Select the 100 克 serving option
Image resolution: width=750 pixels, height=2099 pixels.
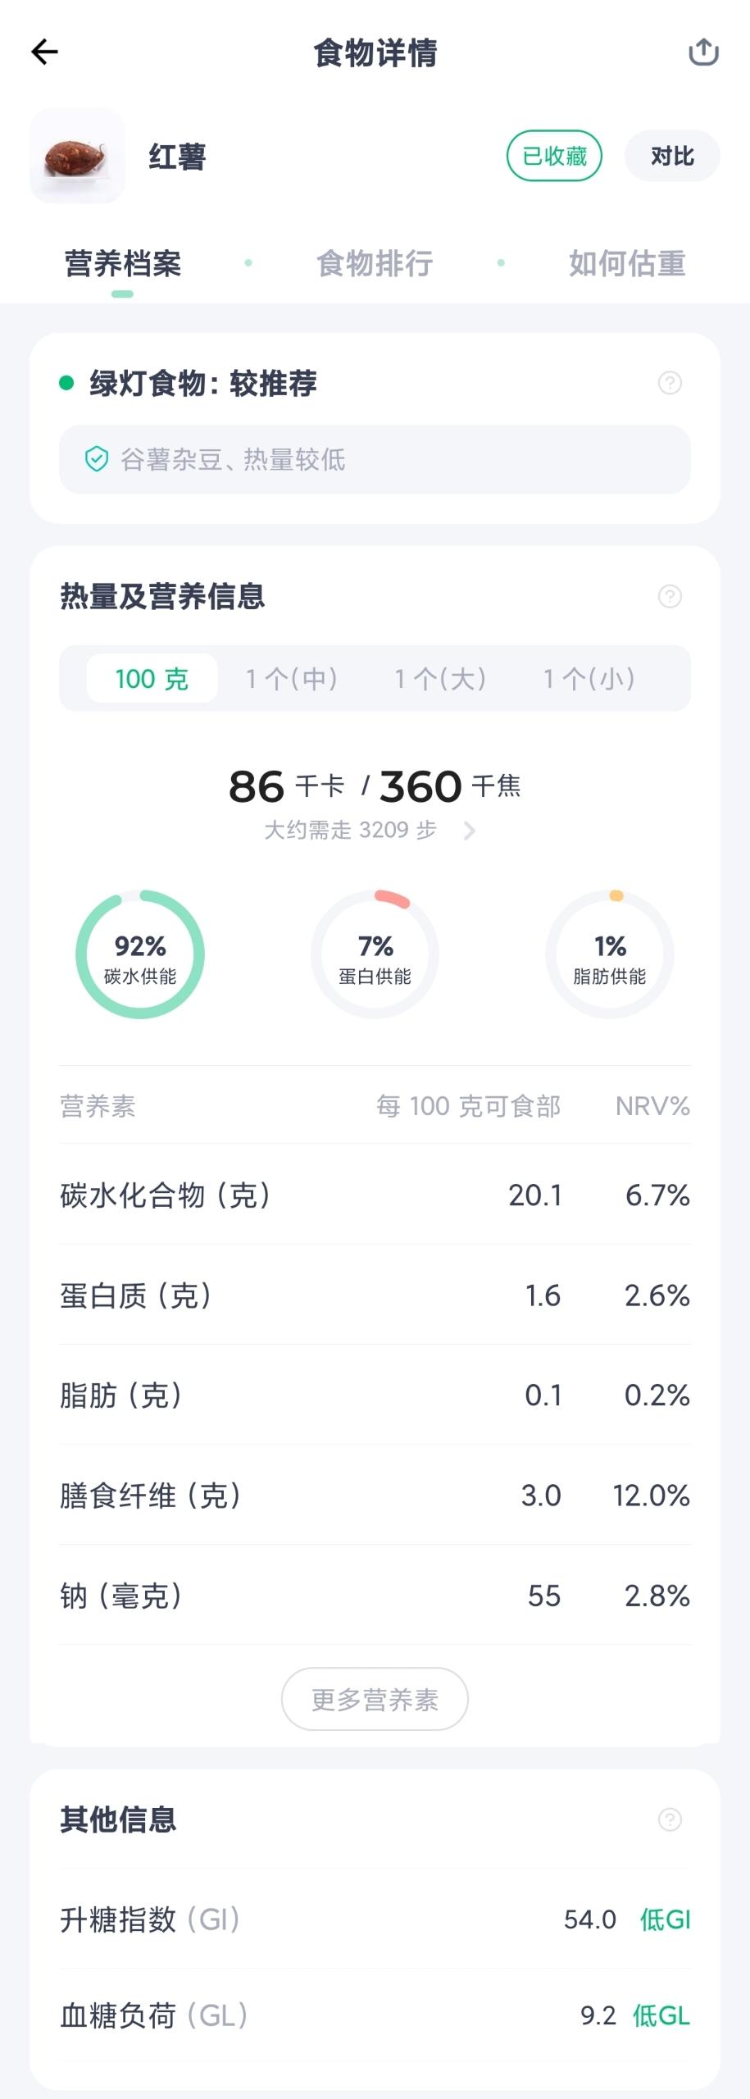pos(152,679)
